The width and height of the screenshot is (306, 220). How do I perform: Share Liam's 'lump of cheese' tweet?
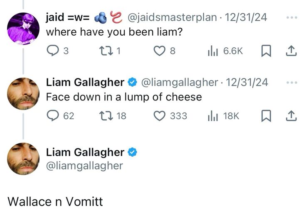(x=291, y=116)
